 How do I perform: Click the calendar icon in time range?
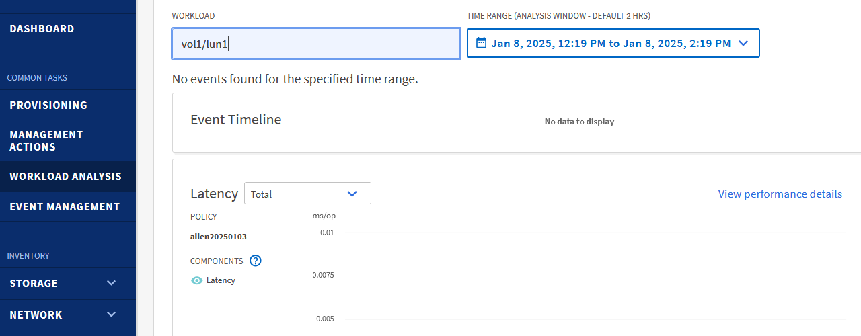[481, 43]
